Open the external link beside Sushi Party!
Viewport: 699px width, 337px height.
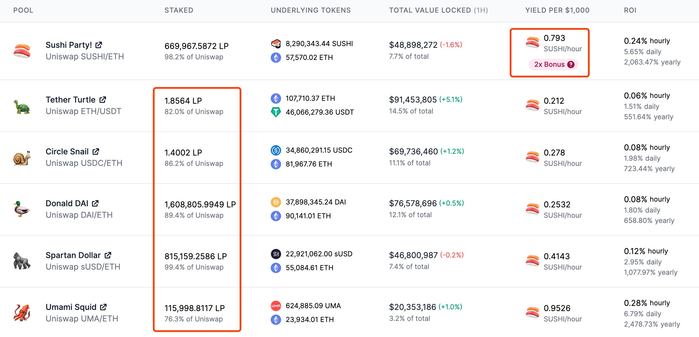coord(98,45)
